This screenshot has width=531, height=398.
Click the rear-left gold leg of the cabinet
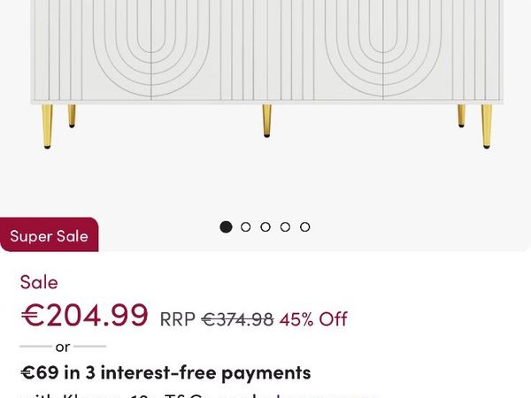[x=72, y=115]
